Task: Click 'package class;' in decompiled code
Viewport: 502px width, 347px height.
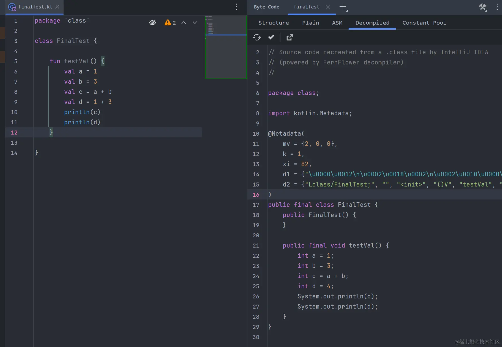Action: (x=294, y=93)
